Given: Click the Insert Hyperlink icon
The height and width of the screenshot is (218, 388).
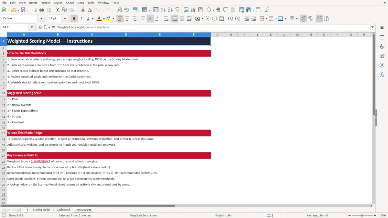Looking at the screenshot, I should (219, 10).
